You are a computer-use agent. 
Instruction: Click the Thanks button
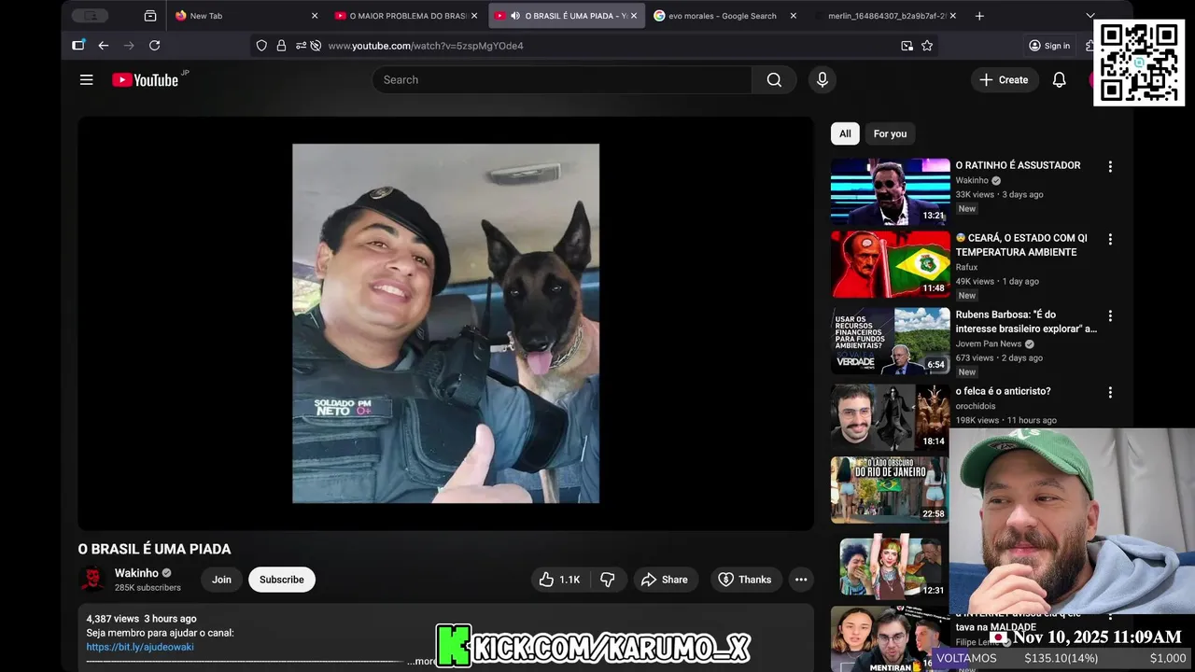pos(744,580)
